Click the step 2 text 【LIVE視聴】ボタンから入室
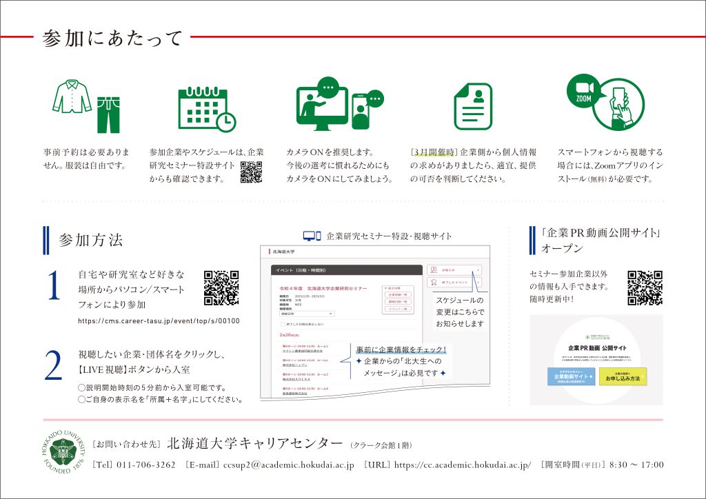This screenshot has height=499, width=706. pyautogui.click(x=134, y=370)
